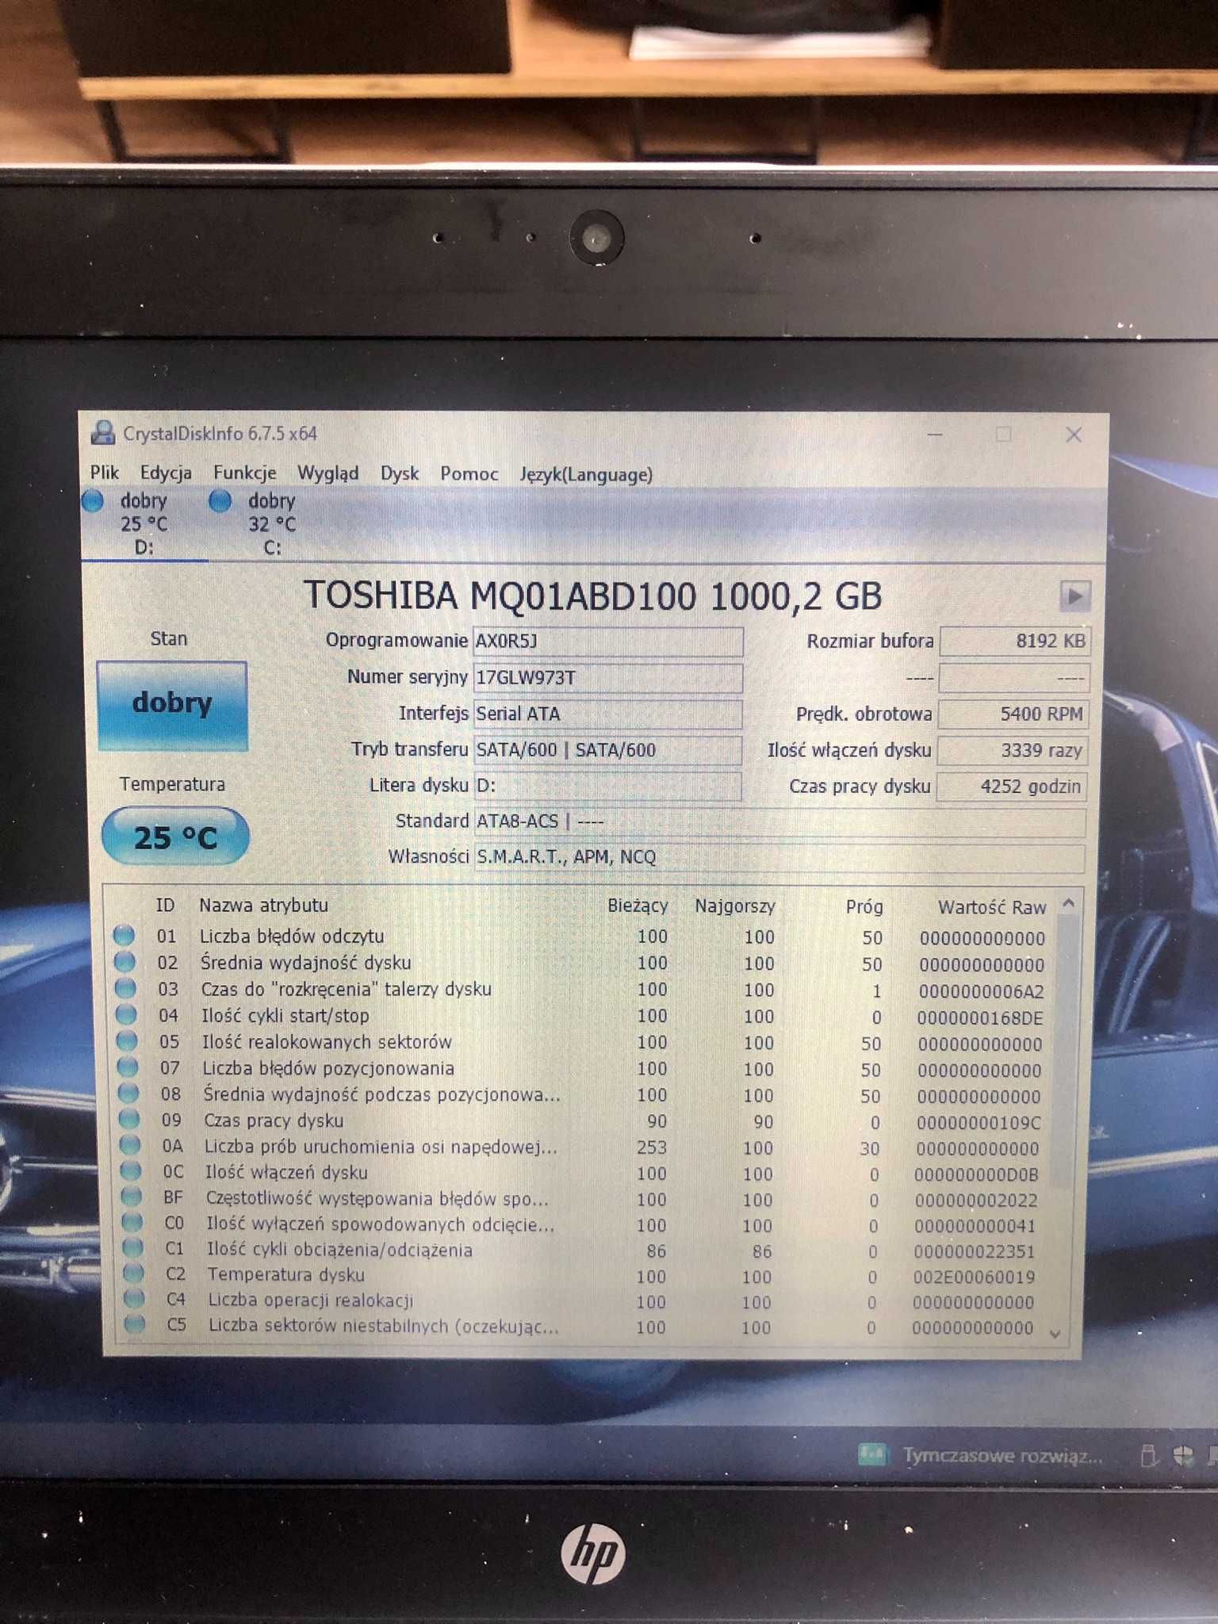Open the Plik menu
This screenshot has height=1624, width=1218.
[x=104, y=473]
